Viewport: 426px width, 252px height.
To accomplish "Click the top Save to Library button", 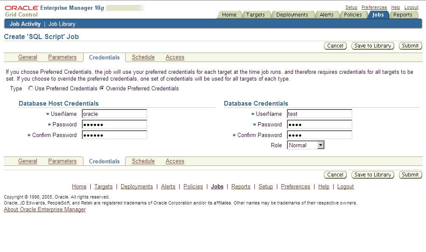I will tap(373, 46).
